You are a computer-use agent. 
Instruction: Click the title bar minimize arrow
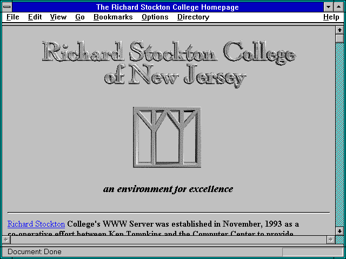click(x=328, y=7)
